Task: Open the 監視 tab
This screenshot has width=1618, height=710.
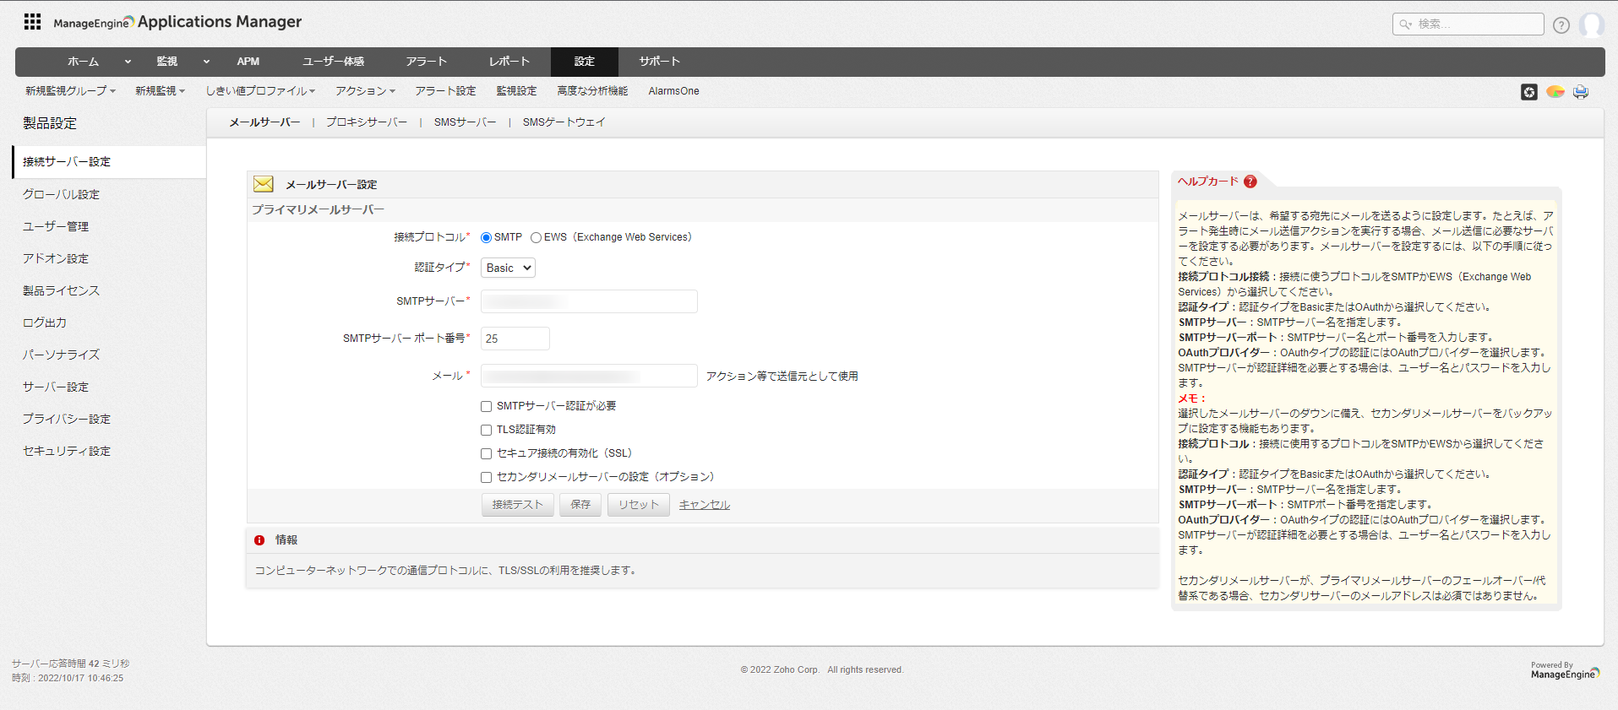Action: [x=166, y=62]
